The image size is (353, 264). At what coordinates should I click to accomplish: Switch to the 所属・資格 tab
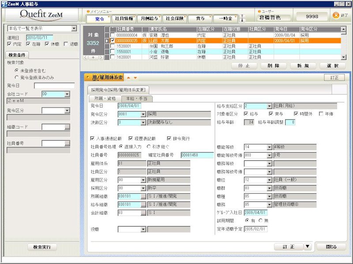105,98
